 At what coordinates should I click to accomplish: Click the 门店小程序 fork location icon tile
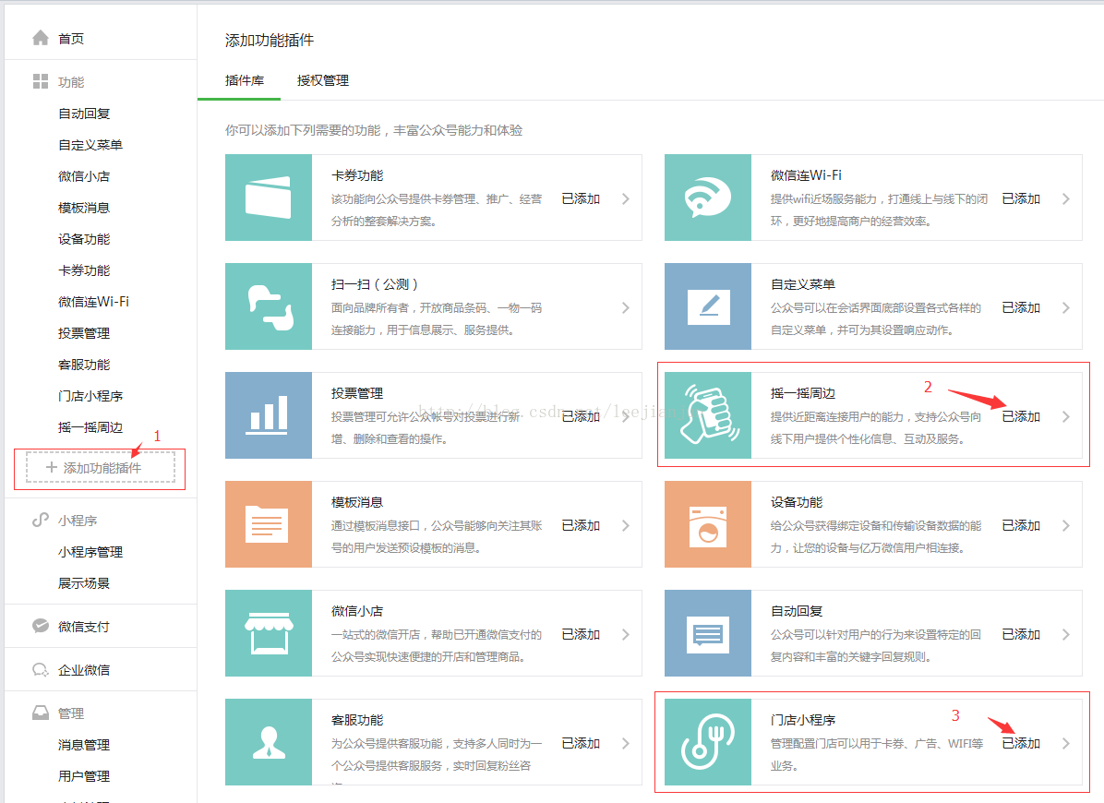pyautogui.click(x=708, y=742)
